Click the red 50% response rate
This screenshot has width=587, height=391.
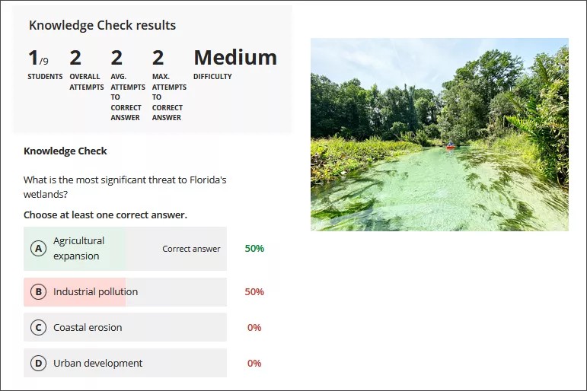point(254,292)
